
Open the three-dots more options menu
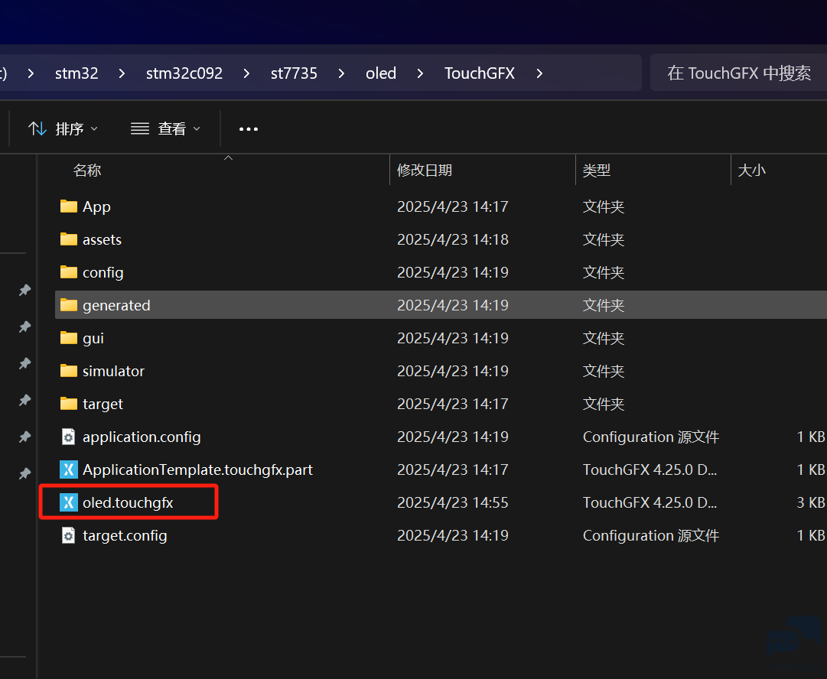249,128
